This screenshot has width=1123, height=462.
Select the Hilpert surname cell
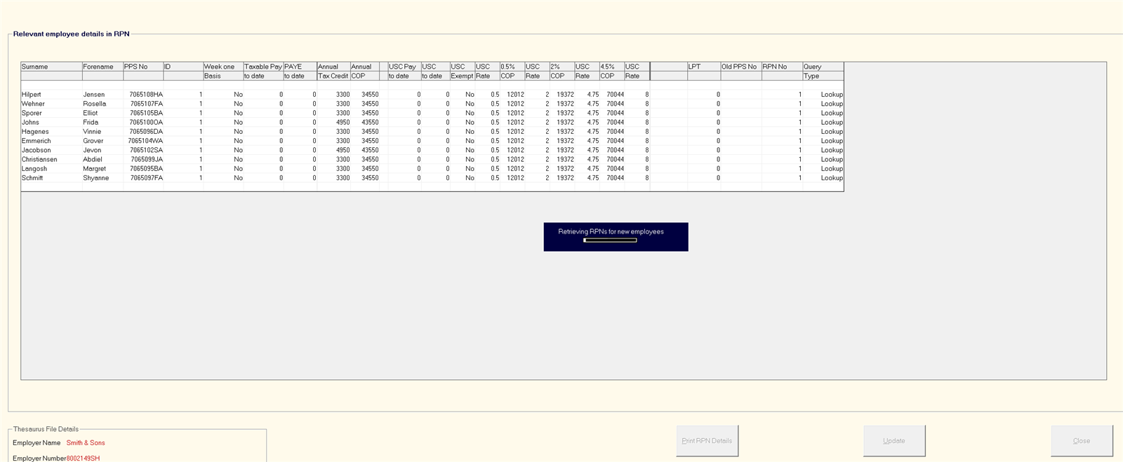pyautogui.click(x=51, y=95)
